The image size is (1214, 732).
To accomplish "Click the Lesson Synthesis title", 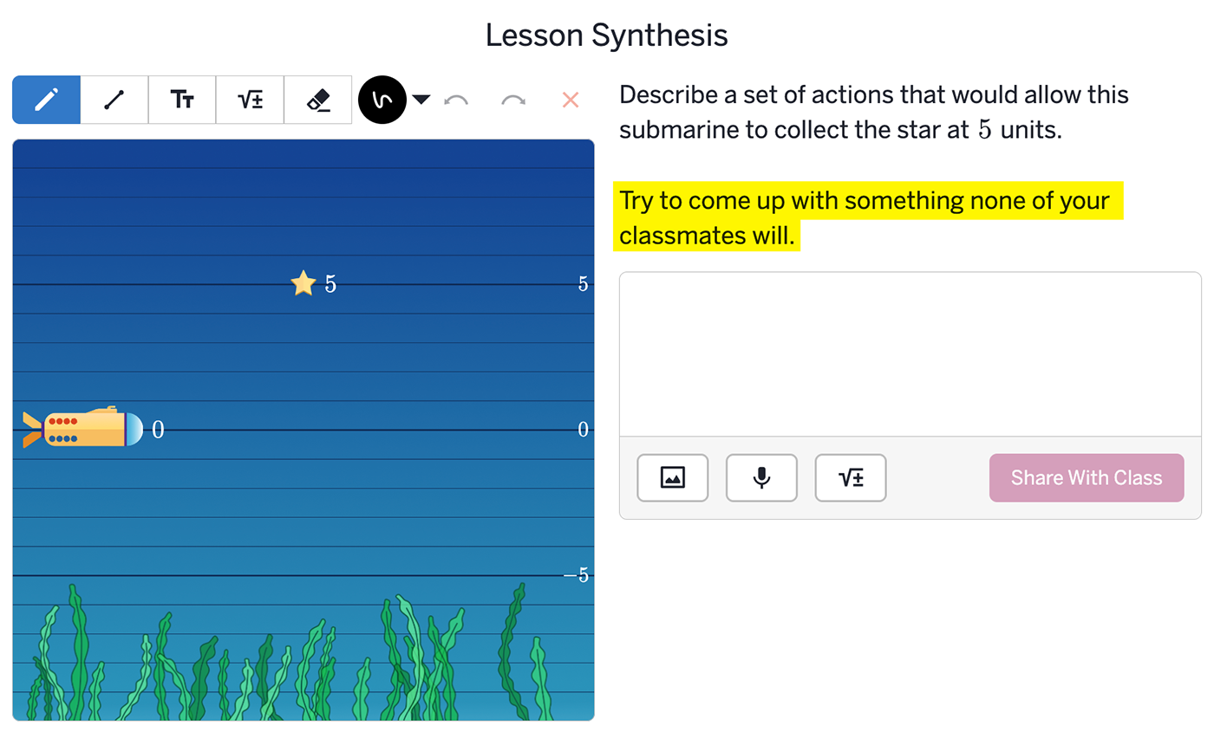I will [x=607, y=35].
